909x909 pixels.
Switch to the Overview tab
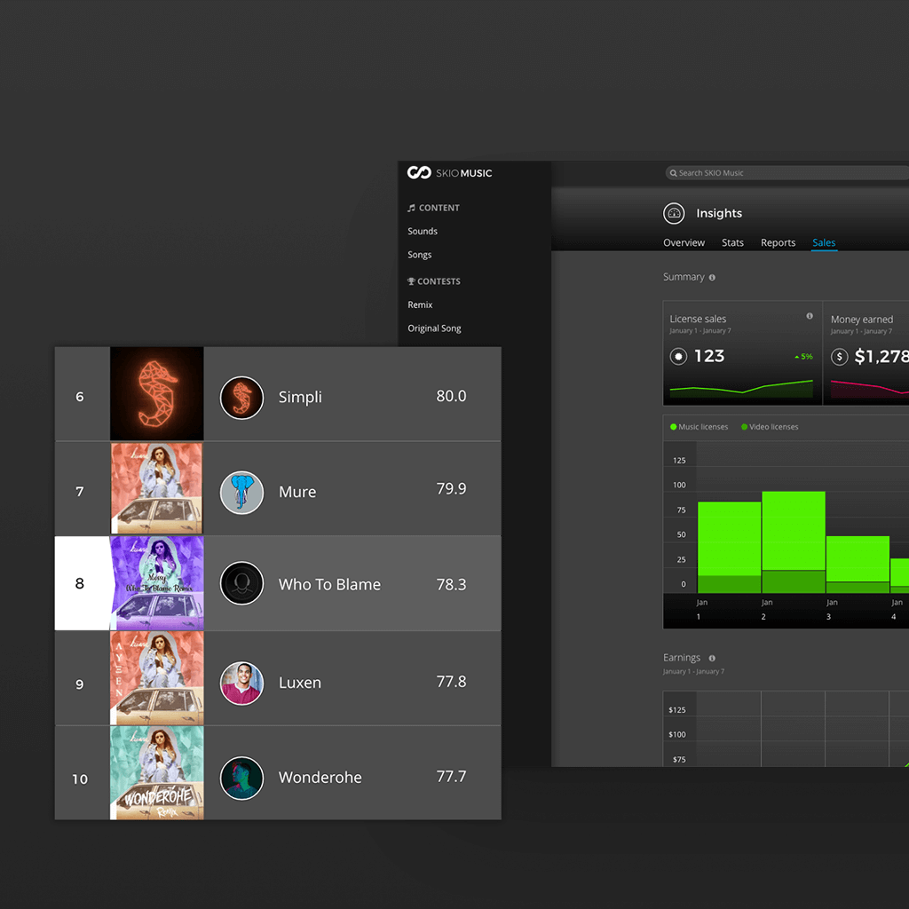(684, 242)
